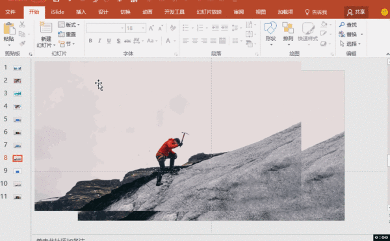This screenshot has width=390, height=241.
Task: Click the Increase Font Size icon
Action: point(151,28)
